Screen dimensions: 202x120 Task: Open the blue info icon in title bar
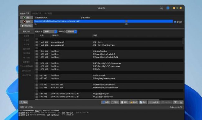click(x=168, y=8)
